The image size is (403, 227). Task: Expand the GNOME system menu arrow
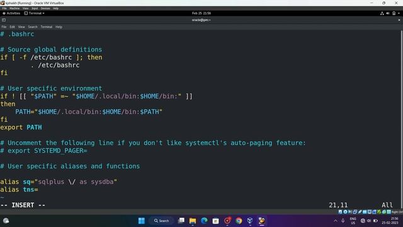pos(399,13)
